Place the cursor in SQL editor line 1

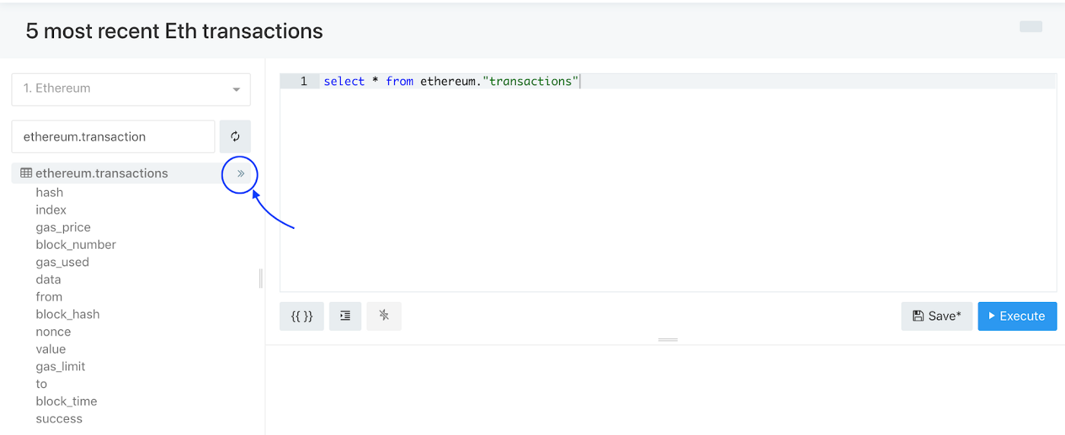coord(689,81)
